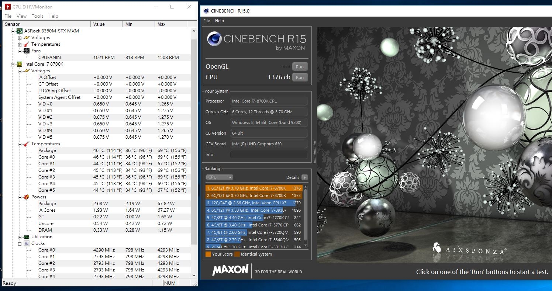The width and height of the screenshot is (552, 291).
Task: Collapse the Intel Temperatures node
Action: click(20, 144)
